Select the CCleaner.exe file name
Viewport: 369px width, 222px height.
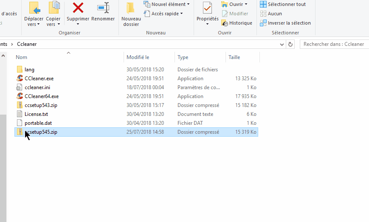click(39, 79)
